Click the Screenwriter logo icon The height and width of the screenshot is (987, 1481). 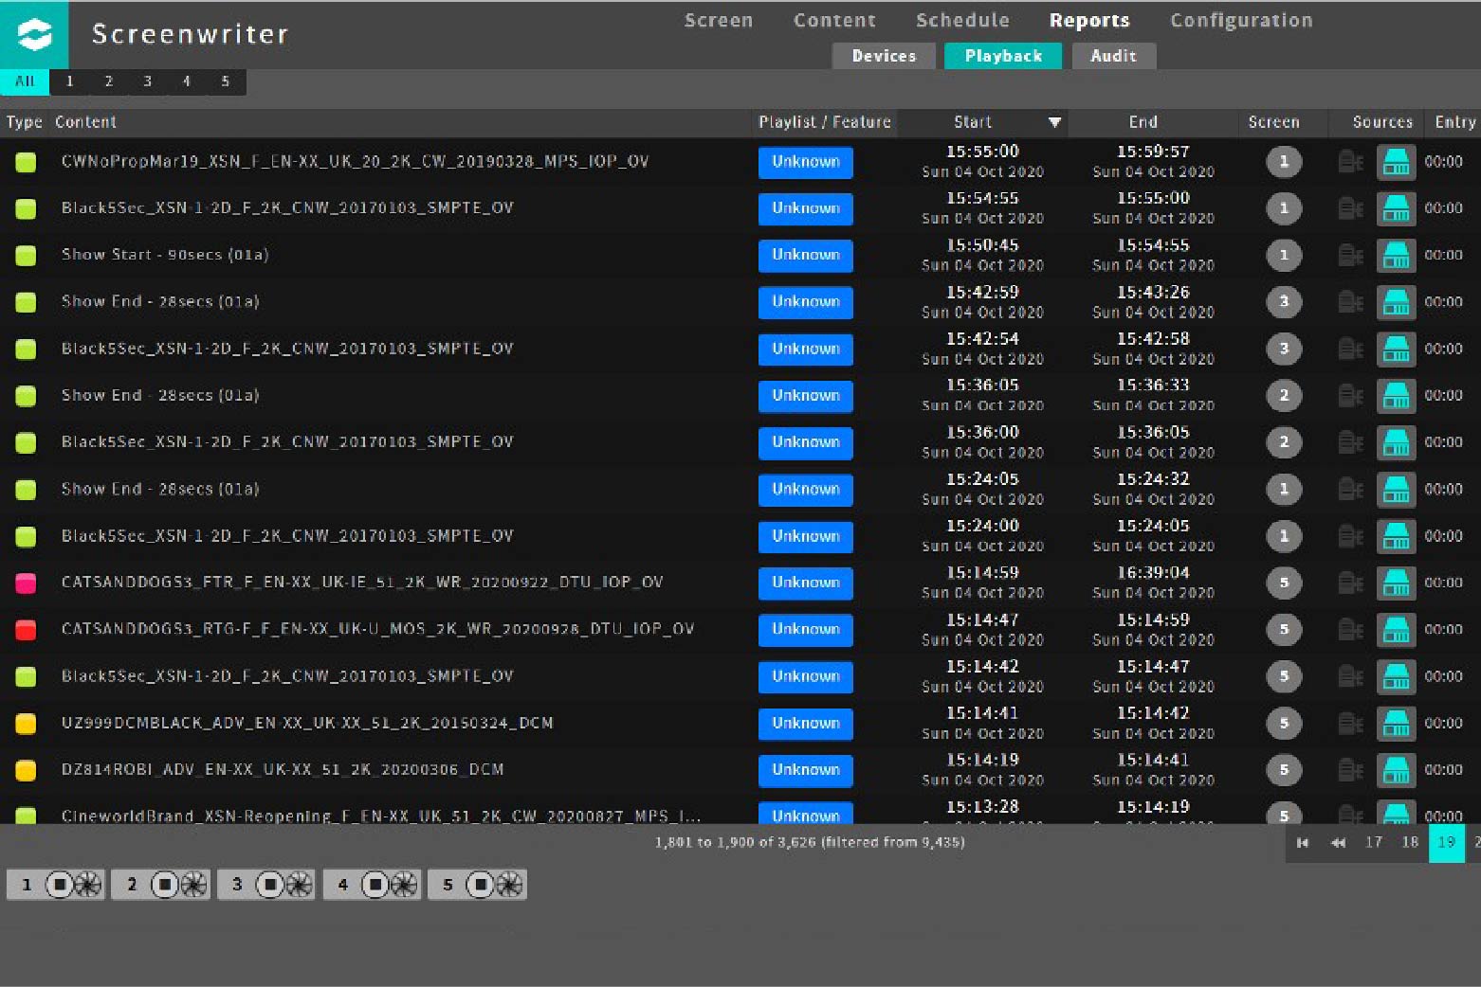34,35
